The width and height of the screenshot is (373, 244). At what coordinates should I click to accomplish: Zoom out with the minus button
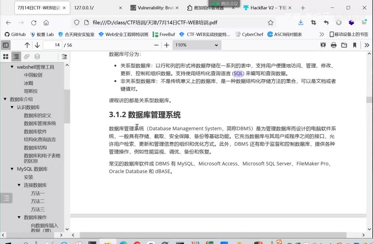point(156,45)
